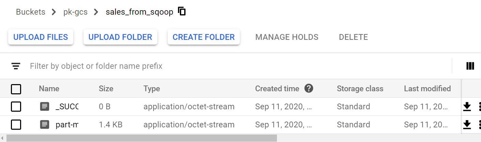Copy the sales_from_sqoop path icon
Image resolution: width=481 pixels, height=142 pixels.
tap(182, 12)
